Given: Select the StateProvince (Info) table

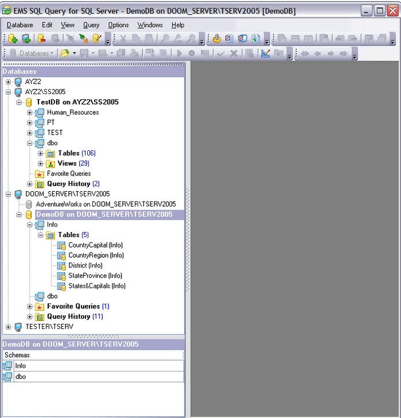Looking at the screenshot, I should click(95, 276).
